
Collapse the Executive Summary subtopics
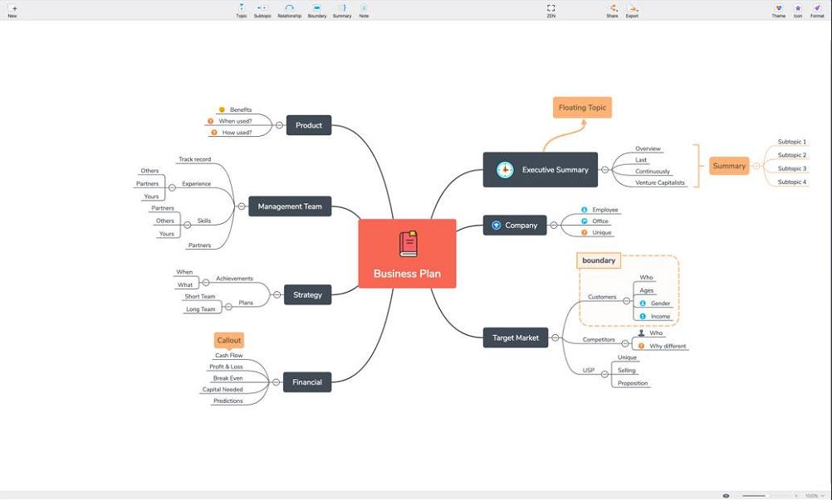tap(604, 170)
